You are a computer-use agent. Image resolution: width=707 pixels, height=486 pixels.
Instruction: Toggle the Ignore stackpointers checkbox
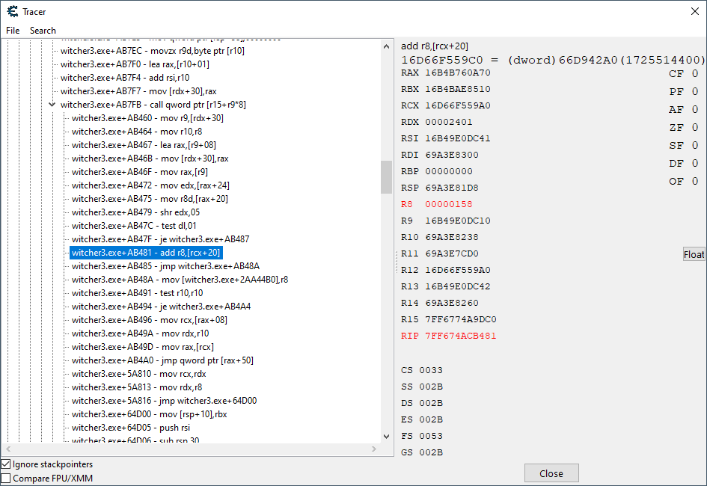[x=7, y=464]
